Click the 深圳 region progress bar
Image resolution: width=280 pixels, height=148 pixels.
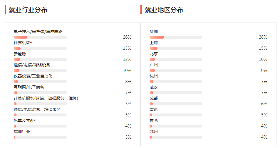click(x=176, y=37)
